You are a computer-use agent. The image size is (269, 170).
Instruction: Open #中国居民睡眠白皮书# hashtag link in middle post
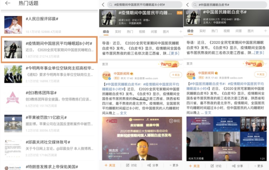point(123,84)
